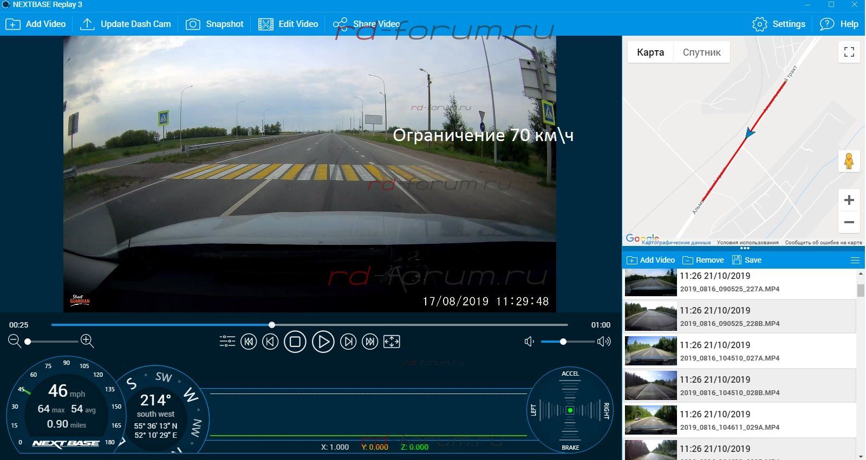Remove the selected video from playlist

pyautogui.click(x=703, y=260)
